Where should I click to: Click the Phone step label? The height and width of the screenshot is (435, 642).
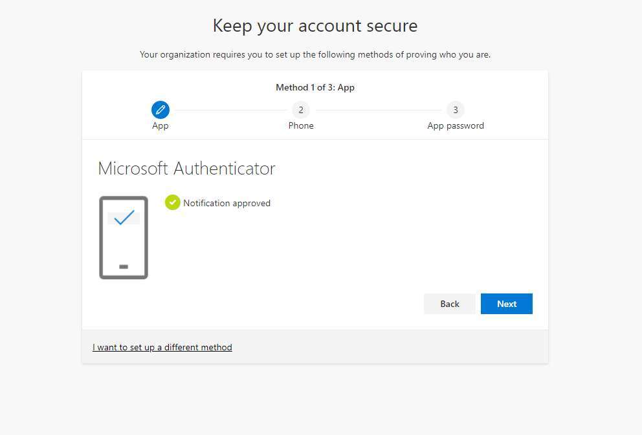click(x=301, y=125)
